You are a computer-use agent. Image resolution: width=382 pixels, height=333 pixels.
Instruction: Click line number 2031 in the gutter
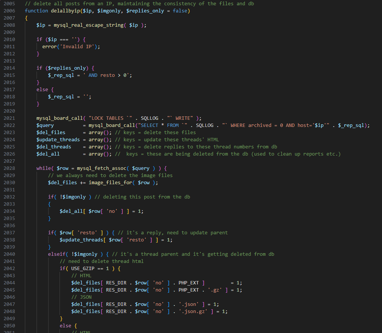pos(9,190)
